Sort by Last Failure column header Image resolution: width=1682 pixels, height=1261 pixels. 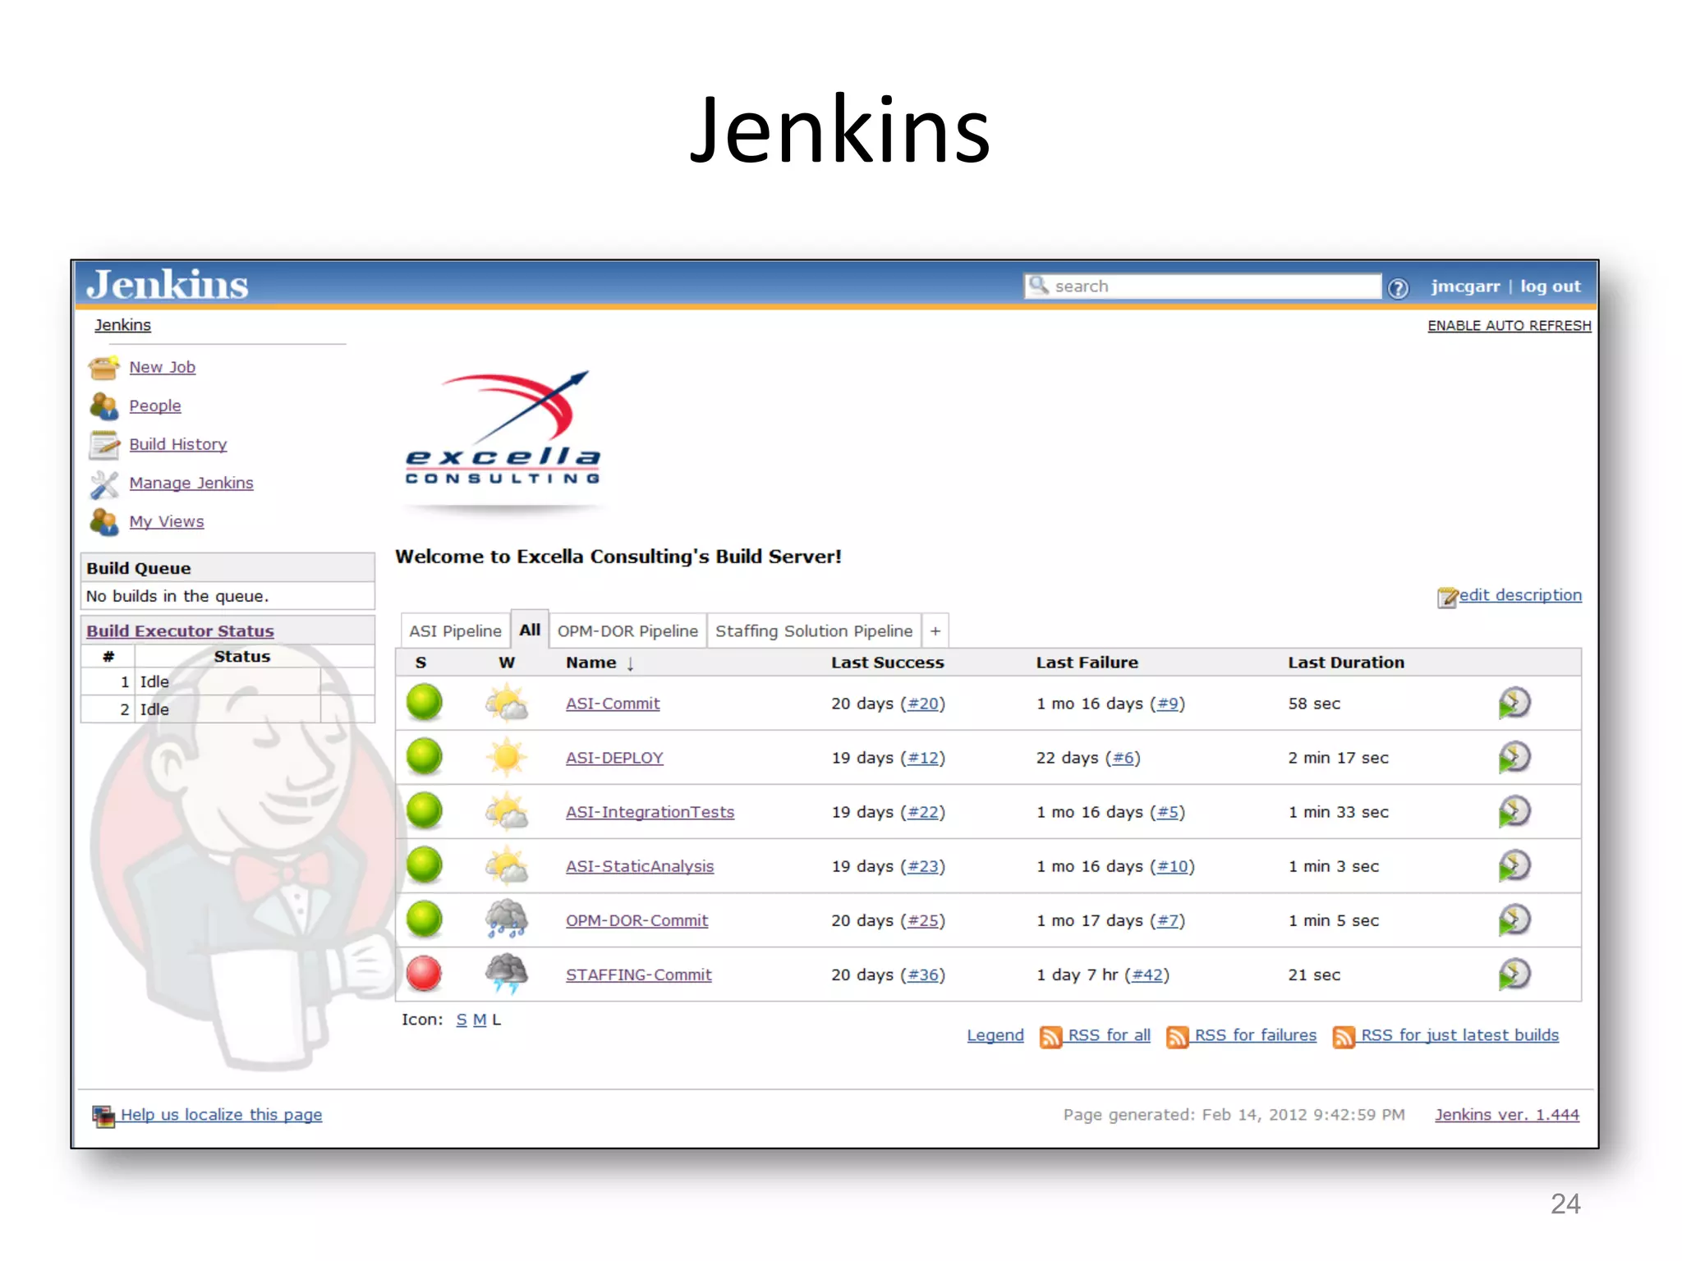[1087, 663]
